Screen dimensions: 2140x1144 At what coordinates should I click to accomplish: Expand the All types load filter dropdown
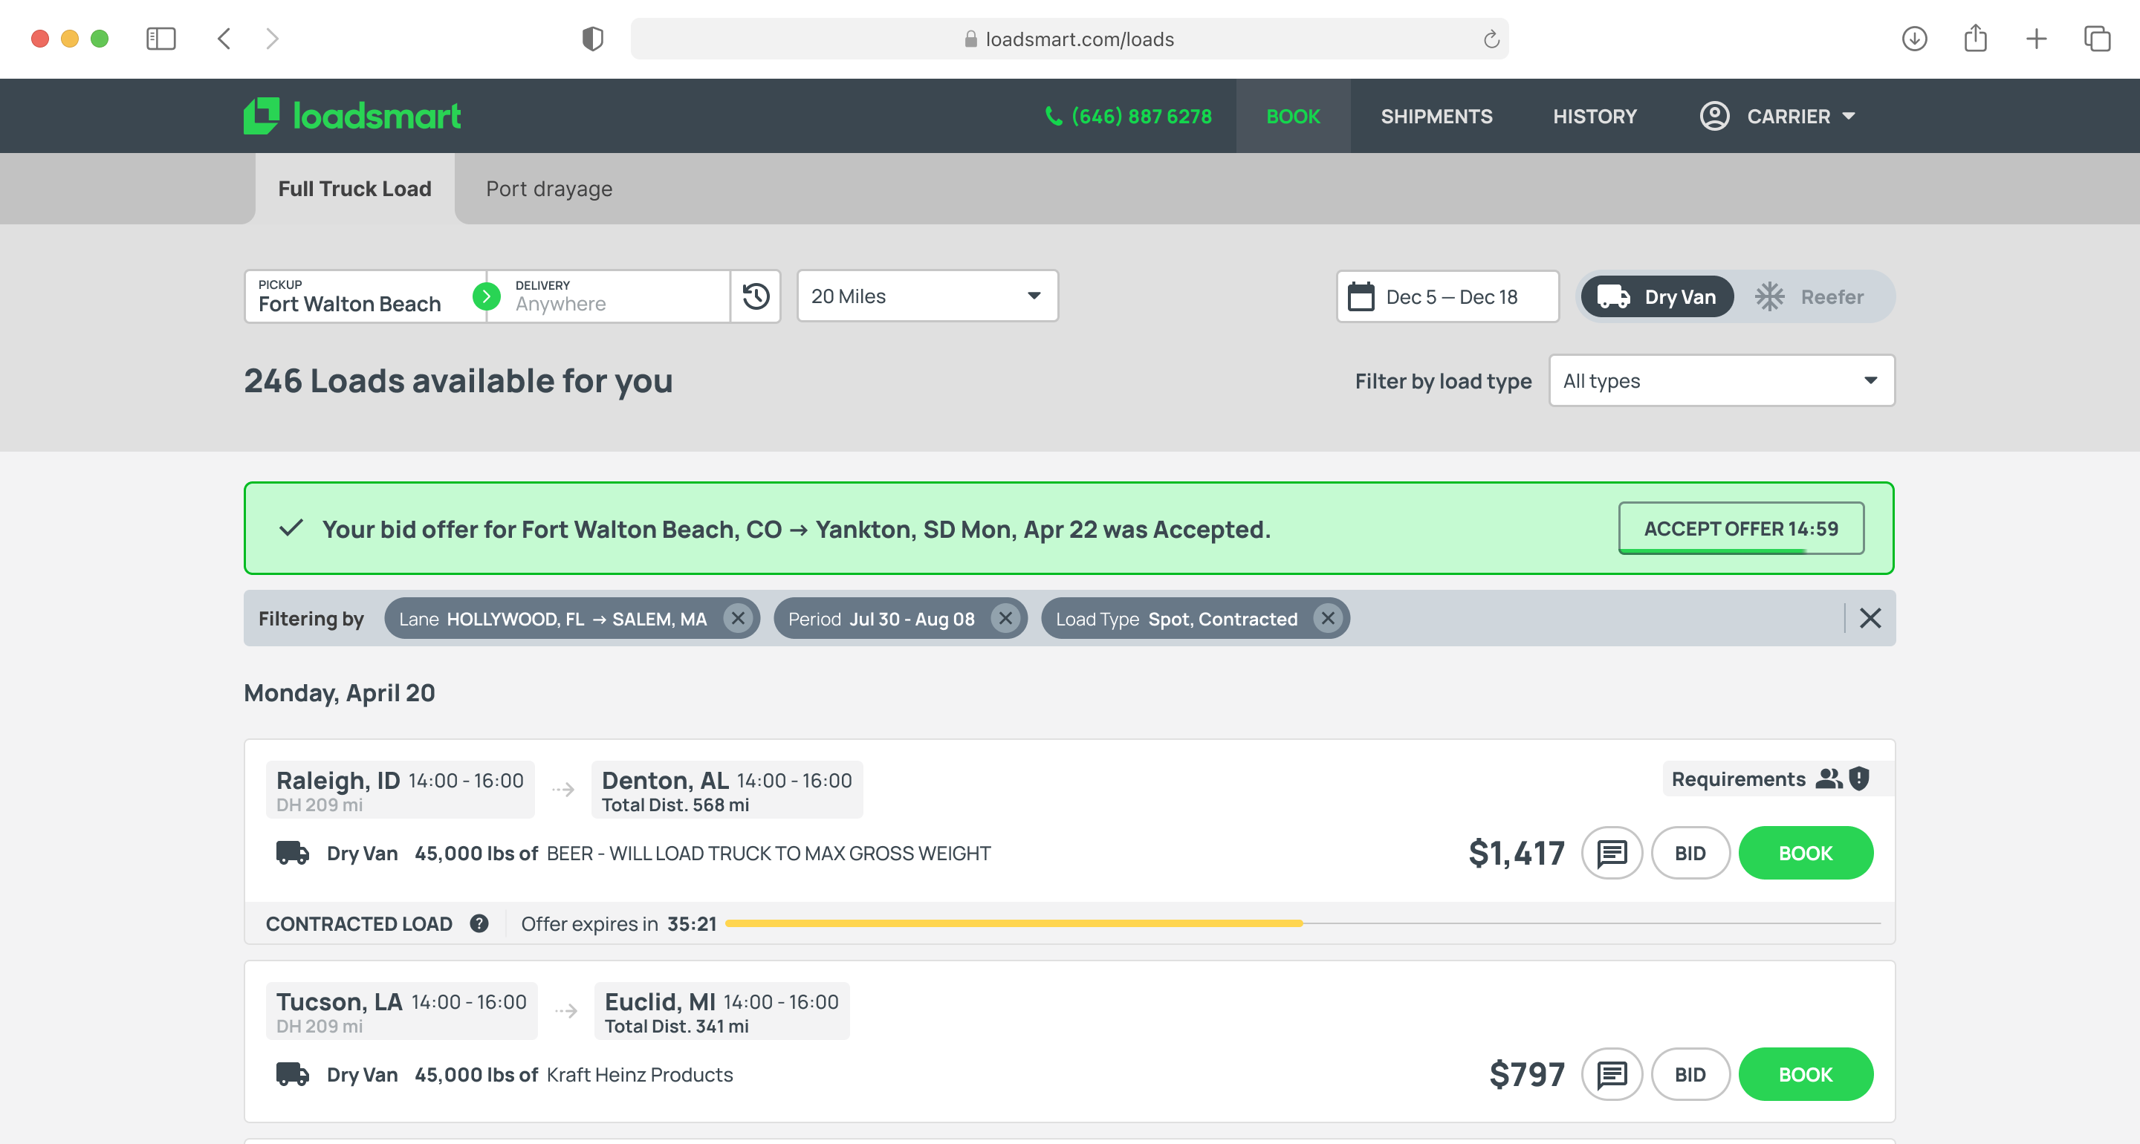[1722, 381]
